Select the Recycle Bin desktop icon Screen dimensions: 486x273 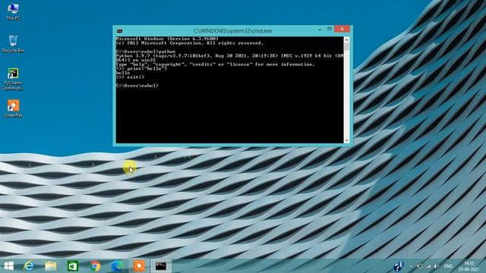coord(13,44)
